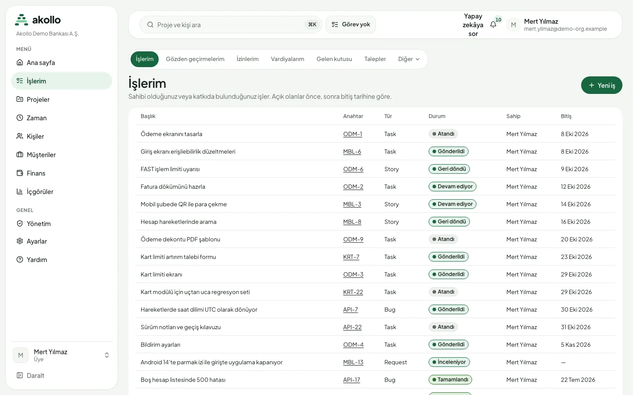Image resolution: width=633 pixels, height=395 pixels.
Task: Open the MBL-6 key link
Action: tap(352, 151)
